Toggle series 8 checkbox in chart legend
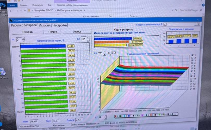The height and width of the screenshot is (130, 211). tap(192, 74)
